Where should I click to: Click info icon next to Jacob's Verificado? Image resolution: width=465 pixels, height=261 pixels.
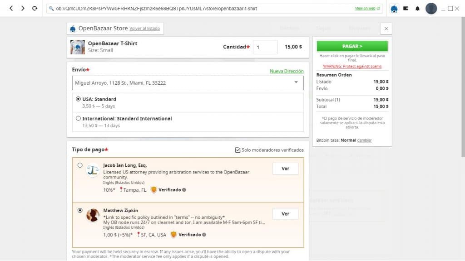click(x=184, y=190)
